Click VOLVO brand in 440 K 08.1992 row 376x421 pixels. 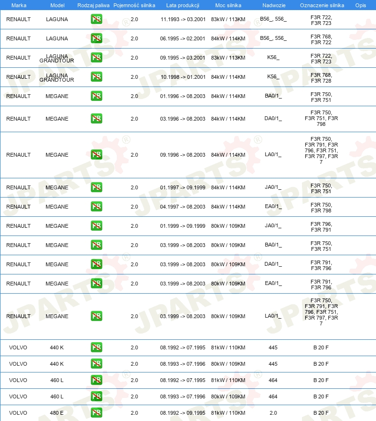(18, 347)
